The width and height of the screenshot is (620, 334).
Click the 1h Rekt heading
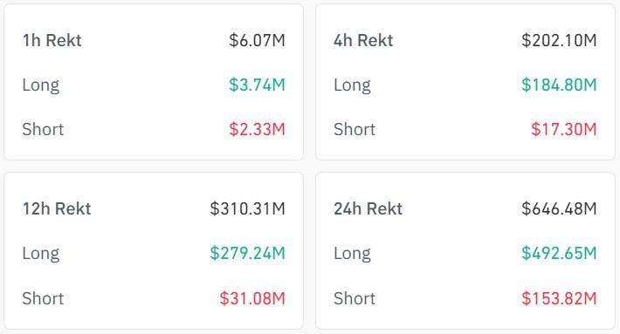click(x=52, y=40)
